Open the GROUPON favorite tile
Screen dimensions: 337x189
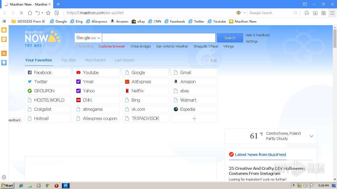[48, 91]
